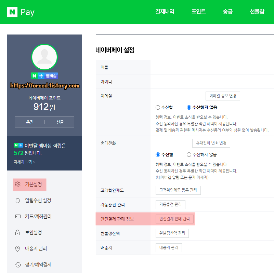Viewport: 274px width, 273px height.
Task: Click the N+ icon beside 이번달 멤버십 적립은
Action: 18,145
